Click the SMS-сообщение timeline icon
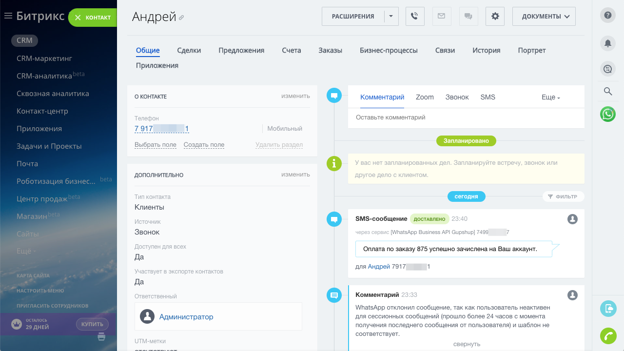 [x=334, y=219]
